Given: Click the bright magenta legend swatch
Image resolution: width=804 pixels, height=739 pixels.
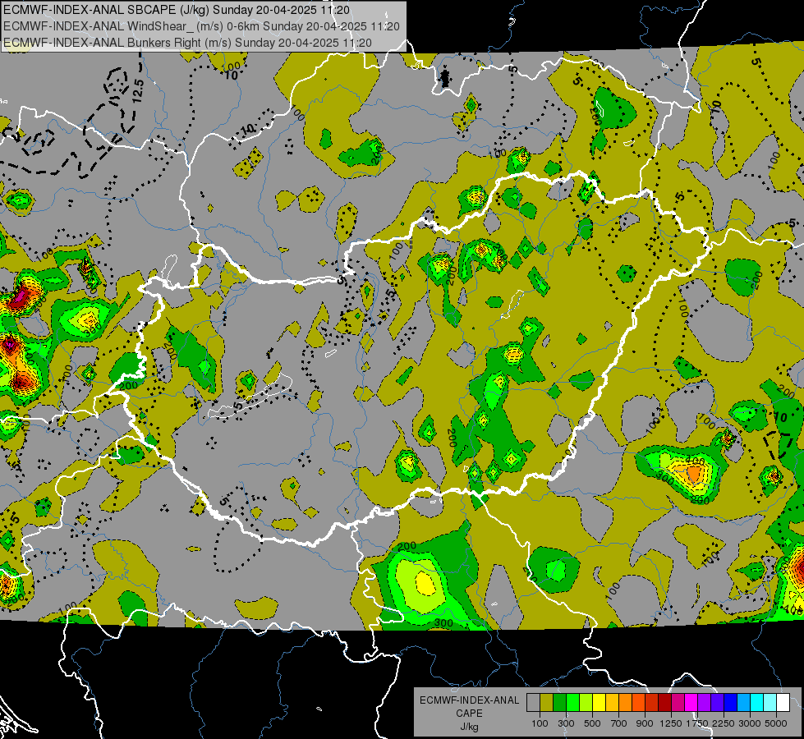Looking at the screenshot, I should (x=691, y=702).
